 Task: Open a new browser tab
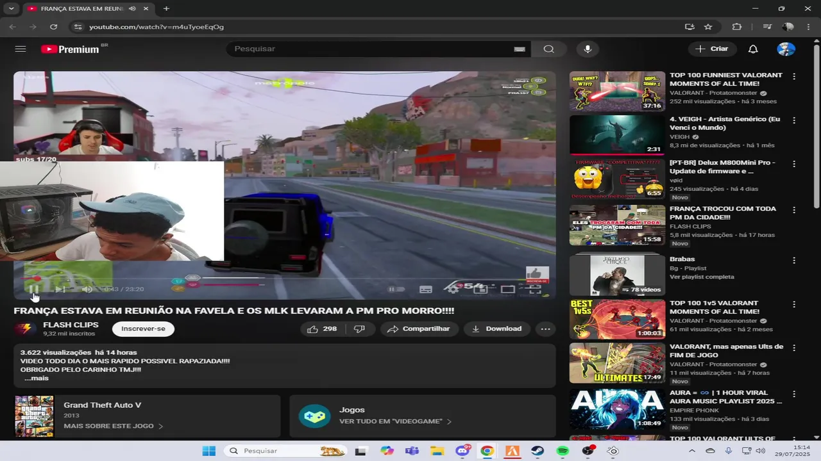[x=166, y=9]
